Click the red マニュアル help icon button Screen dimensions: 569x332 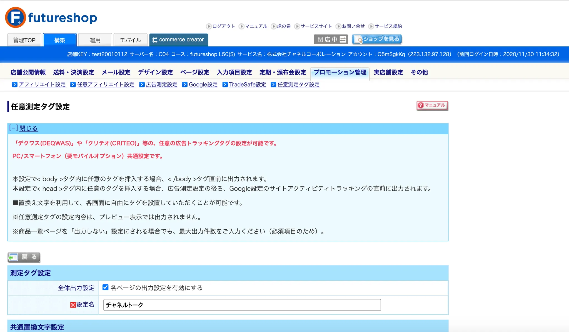(x=432, y=106)
